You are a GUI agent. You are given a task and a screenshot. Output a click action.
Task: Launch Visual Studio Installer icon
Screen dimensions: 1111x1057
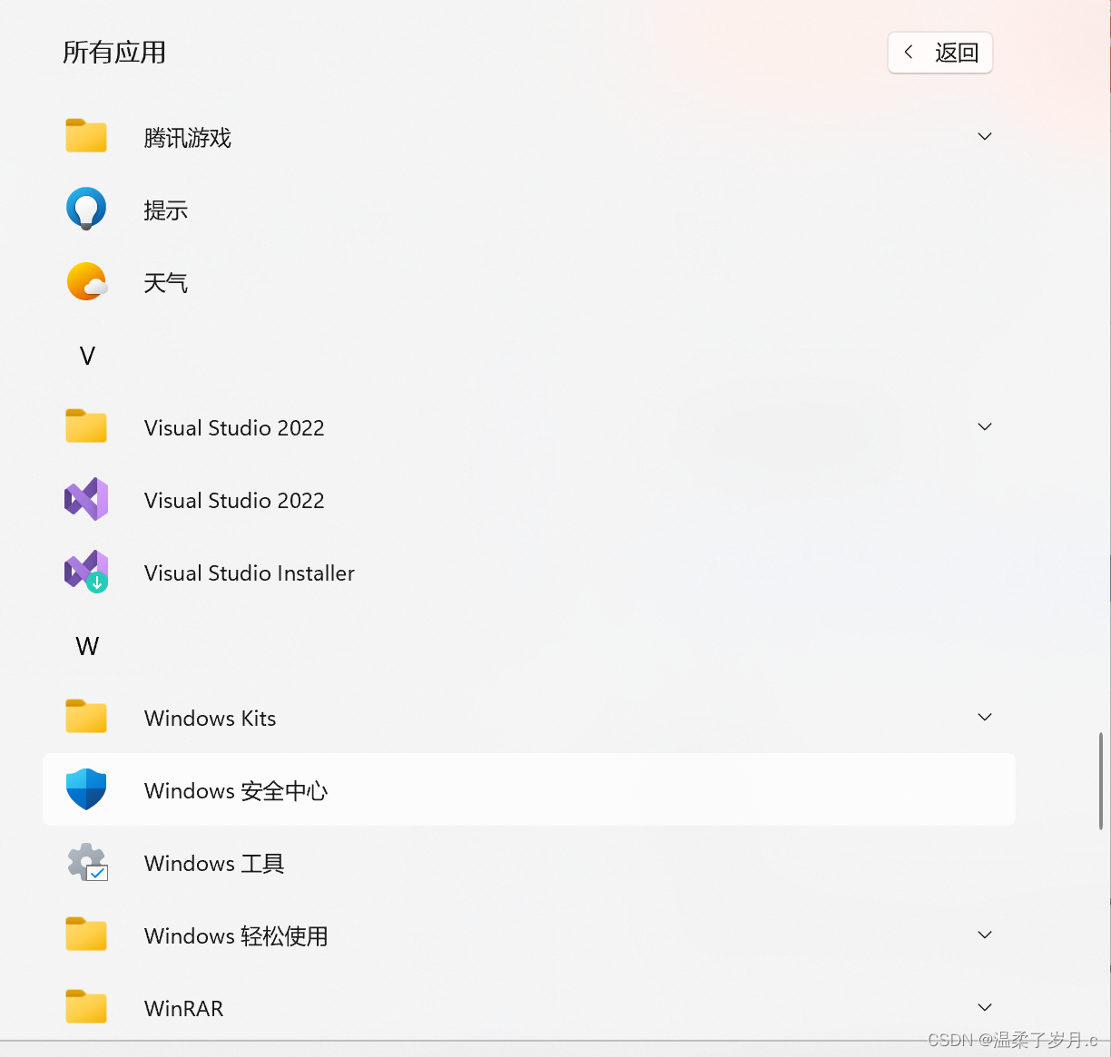(x=86, y=573)
